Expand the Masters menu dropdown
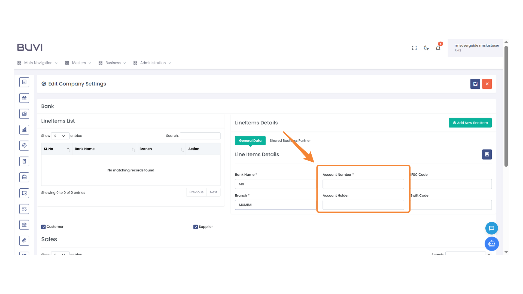Screen dimensions: 523x294 (x=78, y=63)
